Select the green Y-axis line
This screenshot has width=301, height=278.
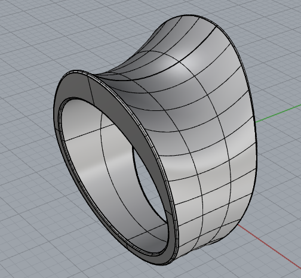click(278, 114)
